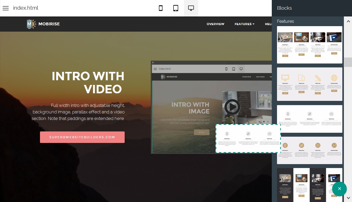Screen dimensions: 352x202
Task: Switch to mobile phone preview mode
Action: coord(161,8)
